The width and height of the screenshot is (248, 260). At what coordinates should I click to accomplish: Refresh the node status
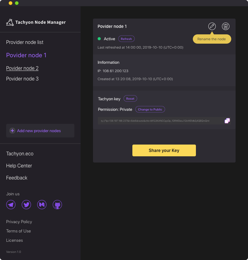126,39
